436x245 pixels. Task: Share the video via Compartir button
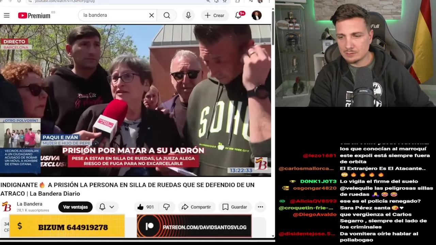pyautogui.click(x=196, y=207)
